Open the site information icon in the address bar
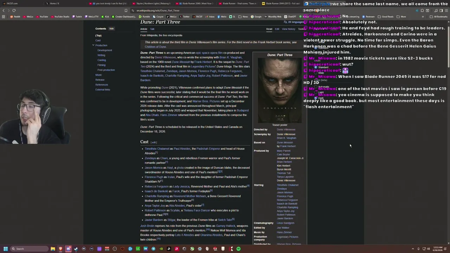The image size is (450, 253). (133, 11)
